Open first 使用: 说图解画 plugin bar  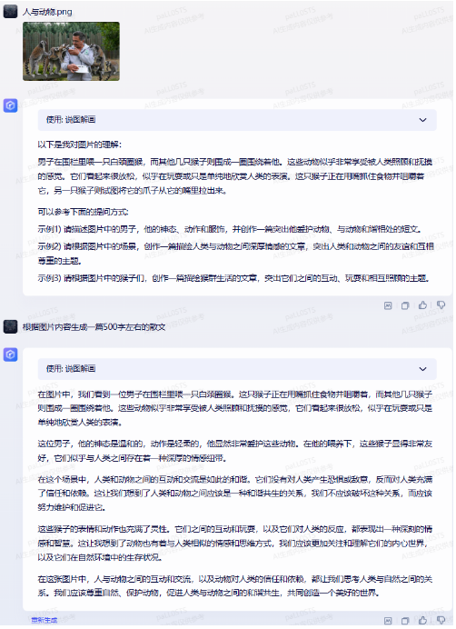pyautogui.click(x=237, y=120)
